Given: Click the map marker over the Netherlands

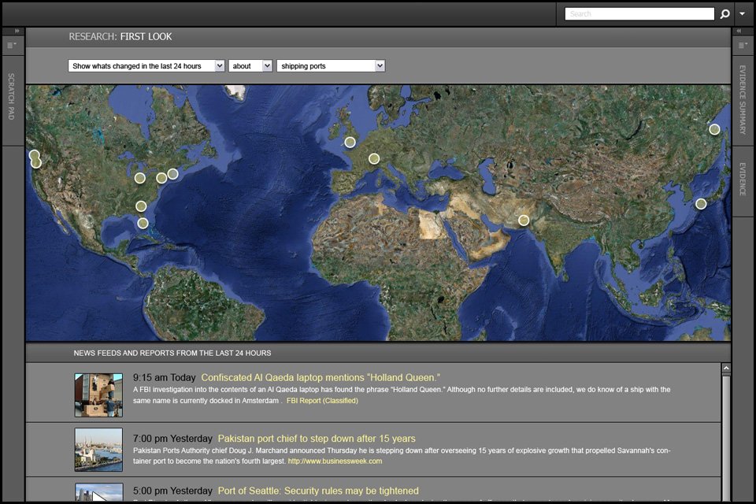Looking at the screenshot, I should point(374,159).
